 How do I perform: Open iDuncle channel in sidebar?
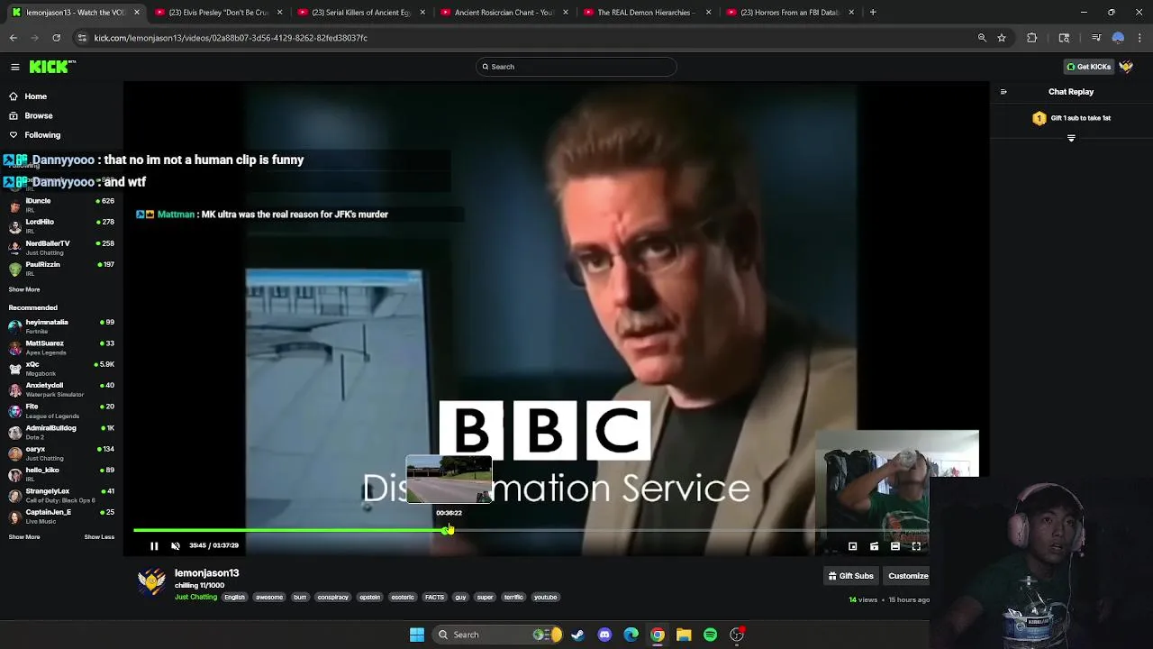pyautogui.click(x=61, y=205)
